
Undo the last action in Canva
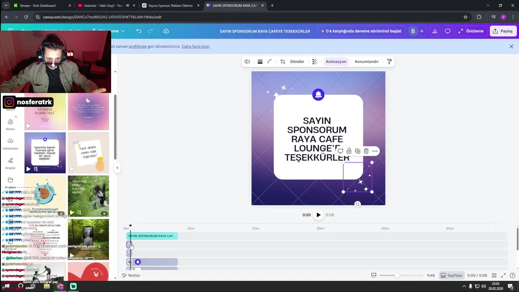[x=139, y=31]
